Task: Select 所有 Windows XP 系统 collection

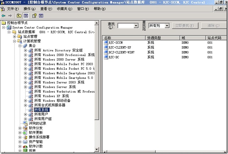Action: coord(51,96)
